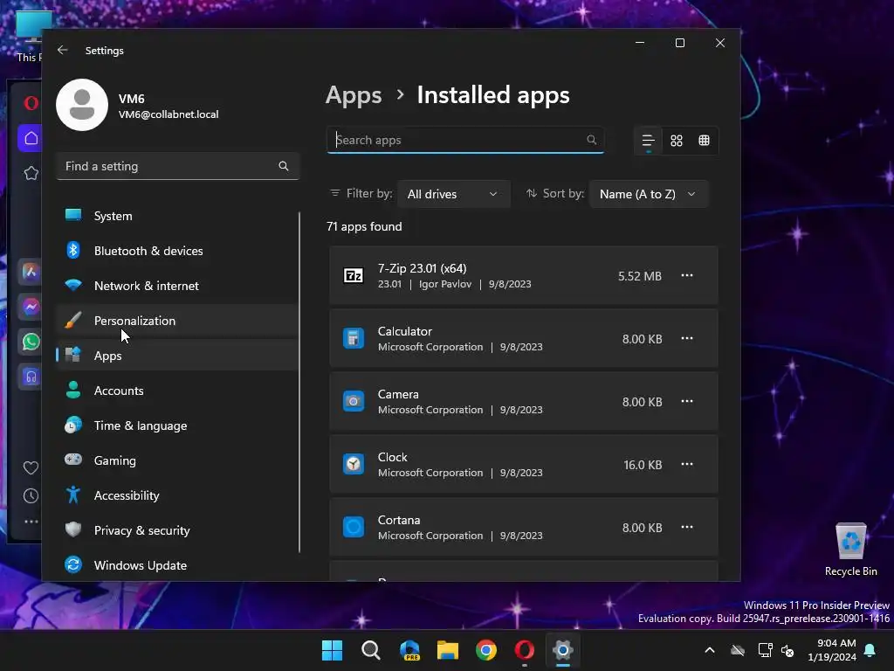Open Accessibility settings
894x671 pixels.
point(176,495)
